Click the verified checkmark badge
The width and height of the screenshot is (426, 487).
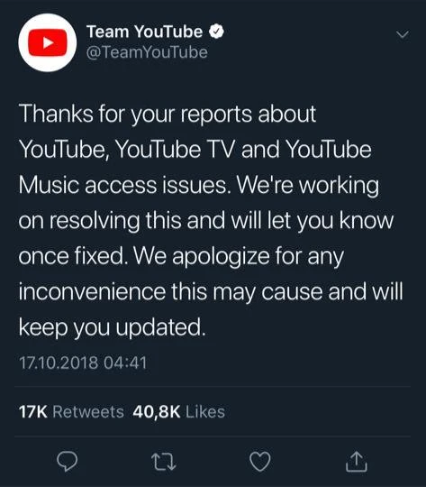point(216,32)
